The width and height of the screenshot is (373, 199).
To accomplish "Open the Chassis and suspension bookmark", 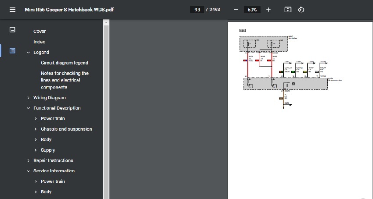I will 66,129.
